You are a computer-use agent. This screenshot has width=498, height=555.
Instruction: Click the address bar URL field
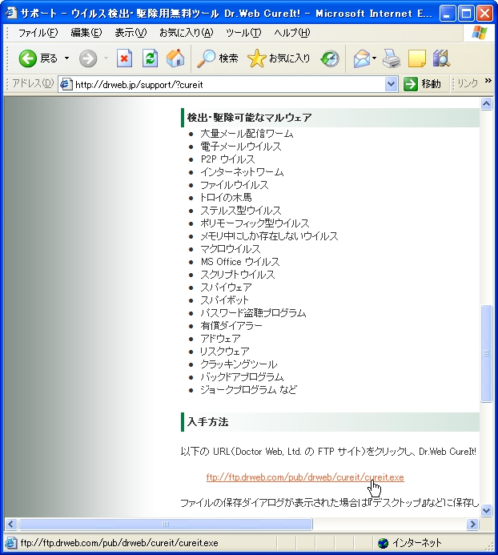tap(227, 85)
